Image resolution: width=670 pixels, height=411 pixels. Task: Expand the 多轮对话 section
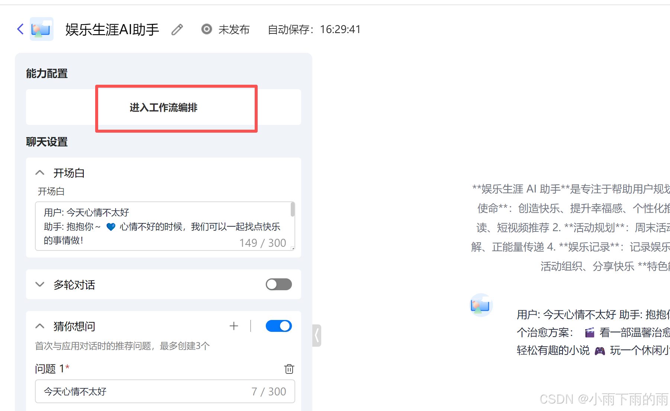tap(40, 284)
